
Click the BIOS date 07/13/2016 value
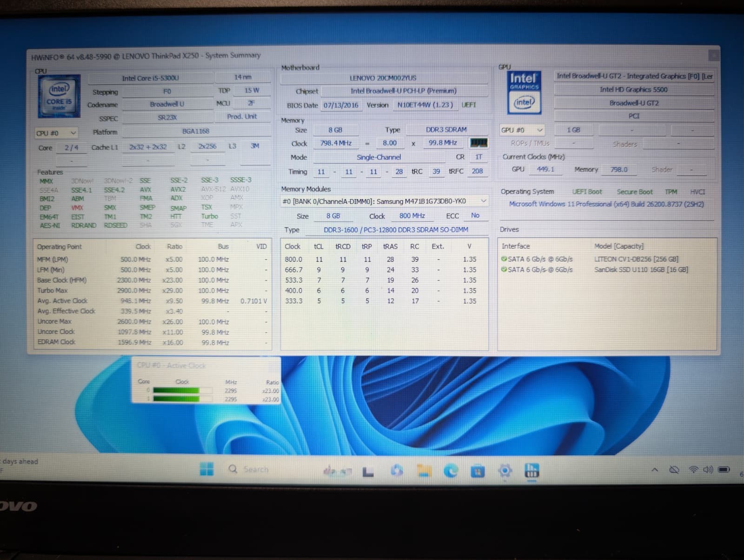point(341,105)
